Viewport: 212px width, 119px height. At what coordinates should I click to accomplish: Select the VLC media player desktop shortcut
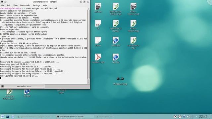coord(61,91)
